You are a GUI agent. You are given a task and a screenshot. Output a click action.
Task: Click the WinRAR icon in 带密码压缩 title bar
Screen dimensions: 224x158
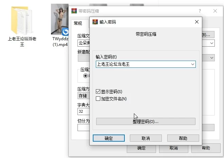pos(74,11)
